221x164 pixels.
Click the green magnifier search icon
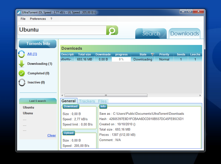click(x=112, y=30)
